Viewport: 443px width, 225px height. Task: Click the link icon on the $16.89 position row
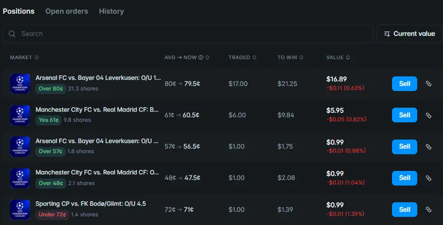tap(428, 84)
